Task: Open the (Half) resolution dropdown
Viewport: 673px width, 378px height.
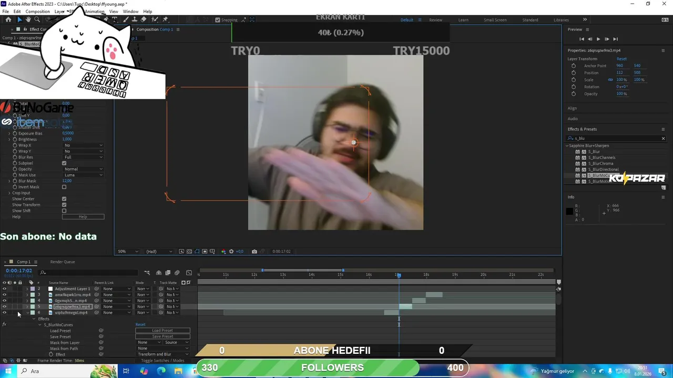Action: pyautogui.click(x=159, y=251)
